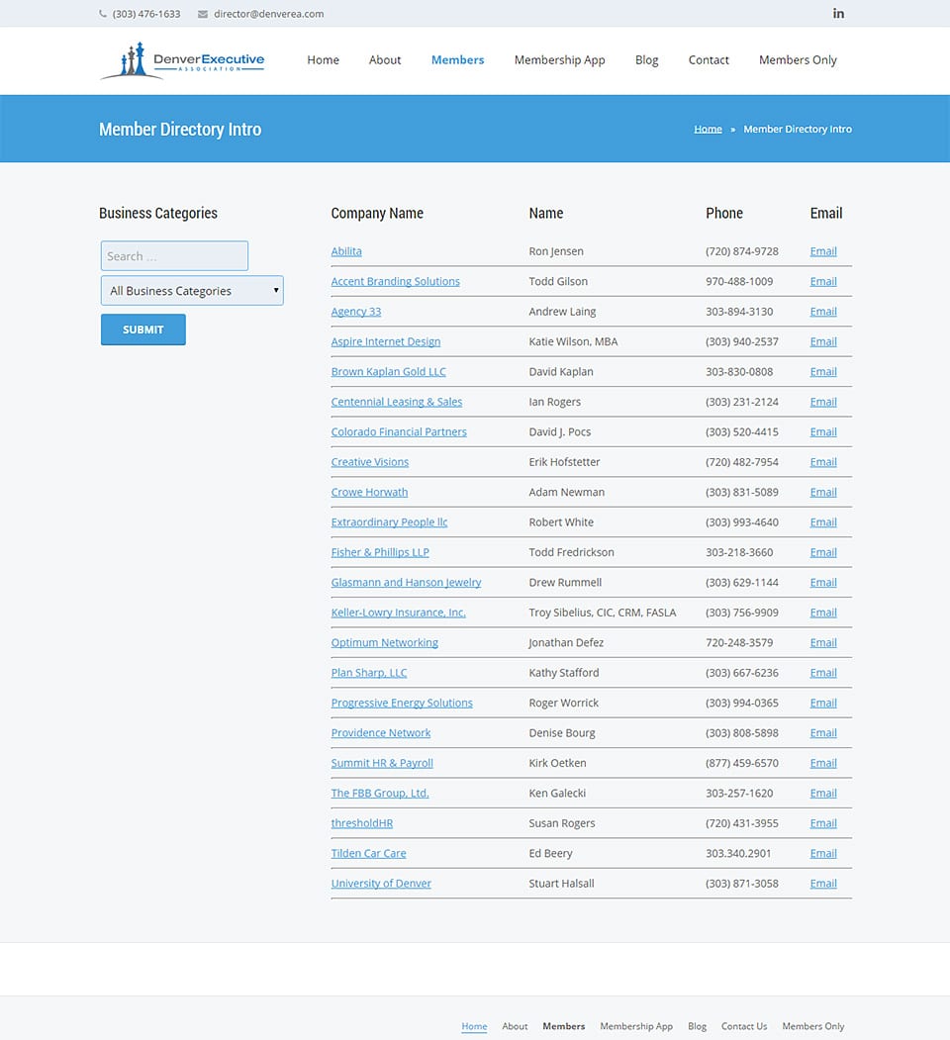Open the About menu item
Image resolution: width=950 pixels, height=1040 pixels.
385,59
